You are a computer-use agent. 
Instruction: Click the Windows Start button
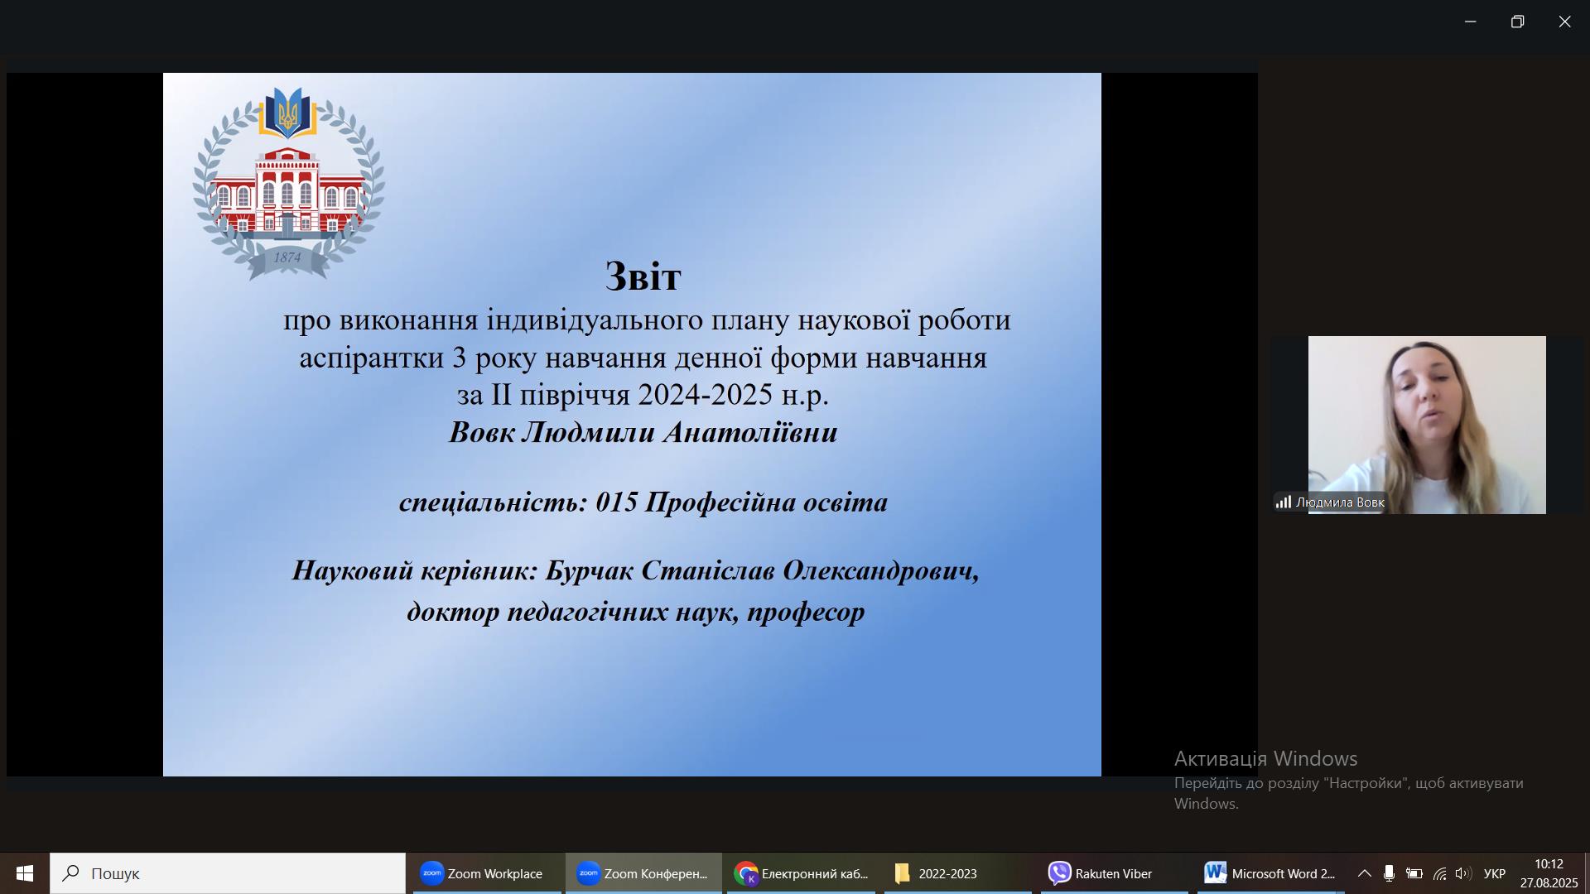pos(25,873)
